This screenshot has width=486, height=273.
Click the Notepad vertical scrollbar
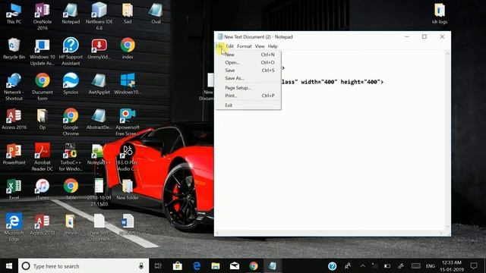(x=447, y=140)
